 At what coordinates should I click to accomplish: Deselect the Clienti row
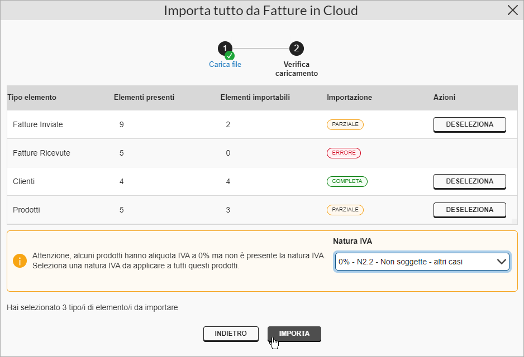tap(469, 181)
